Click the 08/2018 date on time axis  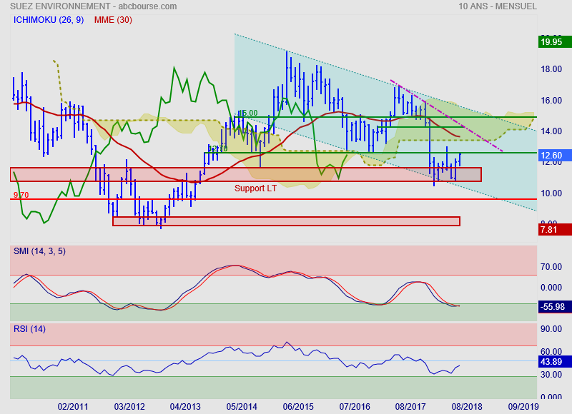point(467,407)
